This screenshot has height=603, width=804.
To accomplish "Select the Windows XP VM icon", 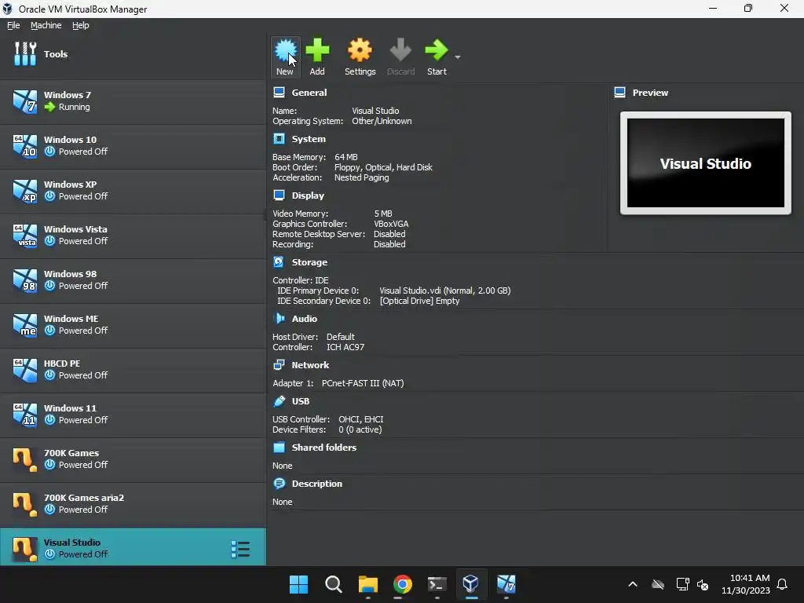I will 25,190.
